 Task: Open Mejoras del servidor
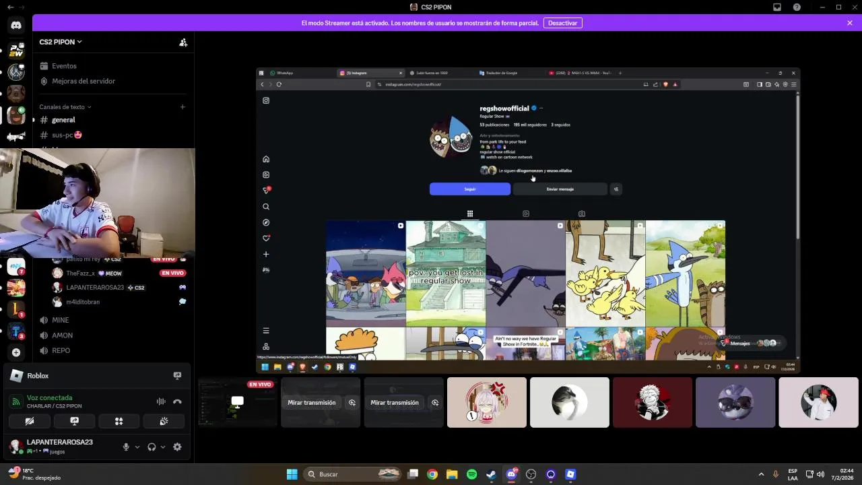click(x=84, y=81)
